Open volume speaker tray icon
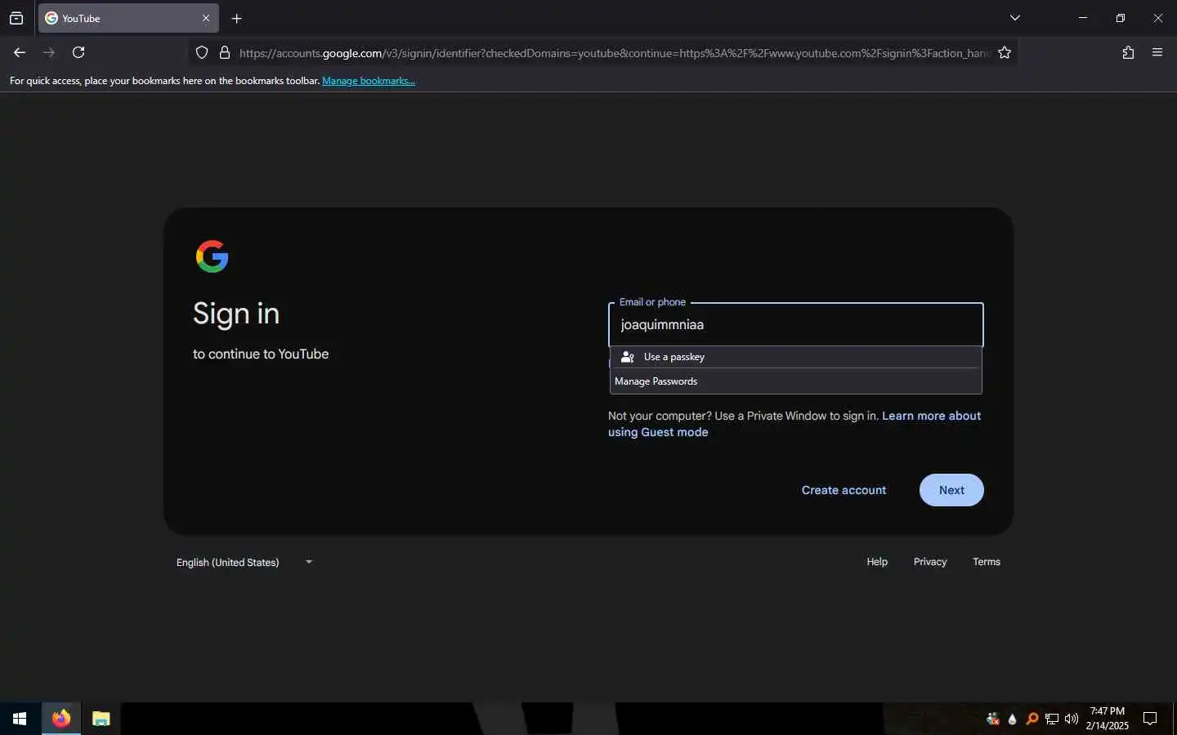The image size is (1177, 735). coord(1072,719)
